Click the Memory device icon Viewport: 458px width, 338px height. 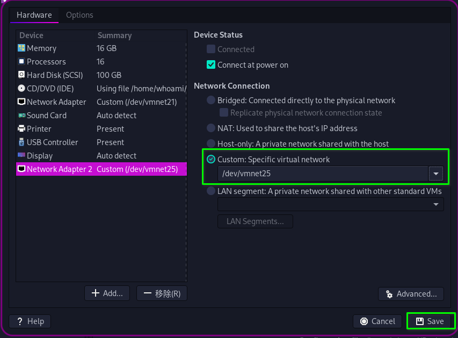tap(21, 48)
